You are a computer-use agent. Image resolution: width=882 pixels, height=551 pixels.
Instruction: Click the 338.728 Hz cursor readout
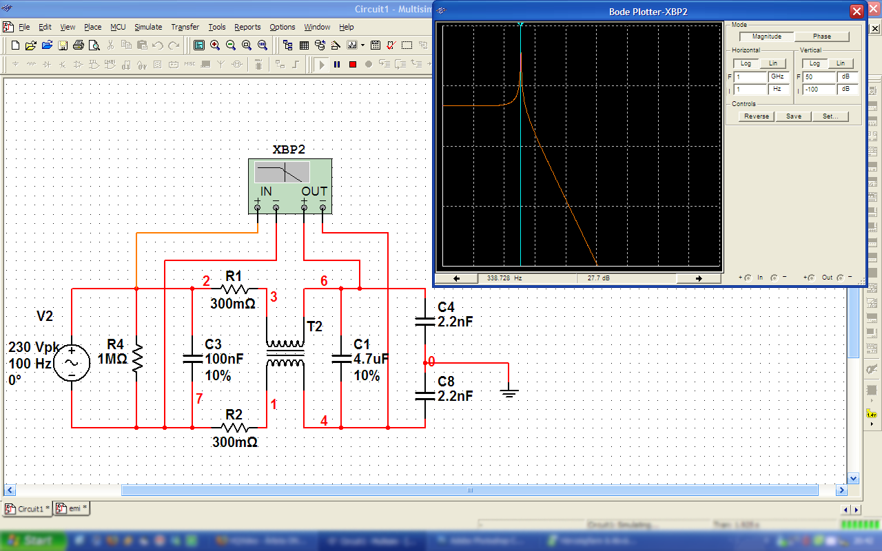pos(504,278)
